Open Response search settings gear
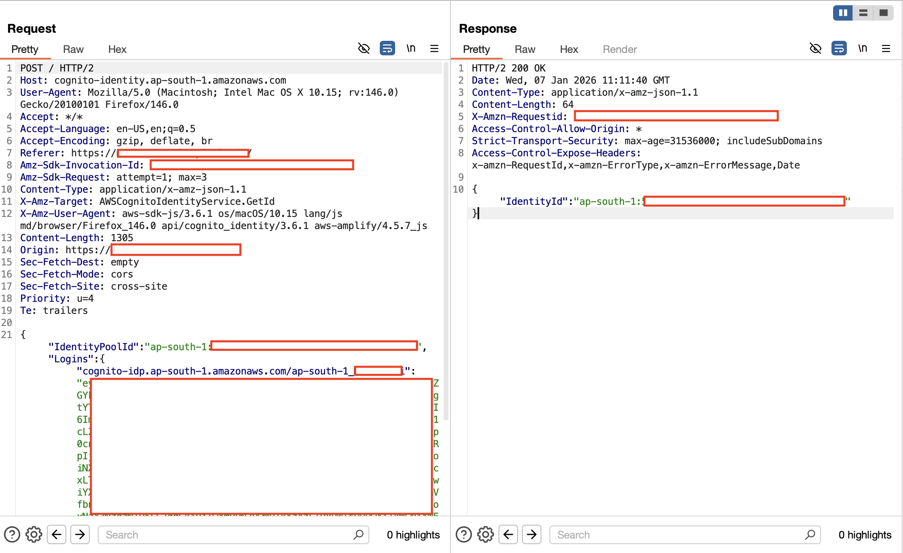The height and width of the screenshot is (553, 903). click(486, 534)
